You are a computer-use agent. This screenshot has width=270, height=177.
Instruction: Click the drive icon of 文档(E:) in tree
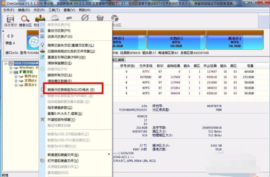pyautogui.click(x=21, y=80)
